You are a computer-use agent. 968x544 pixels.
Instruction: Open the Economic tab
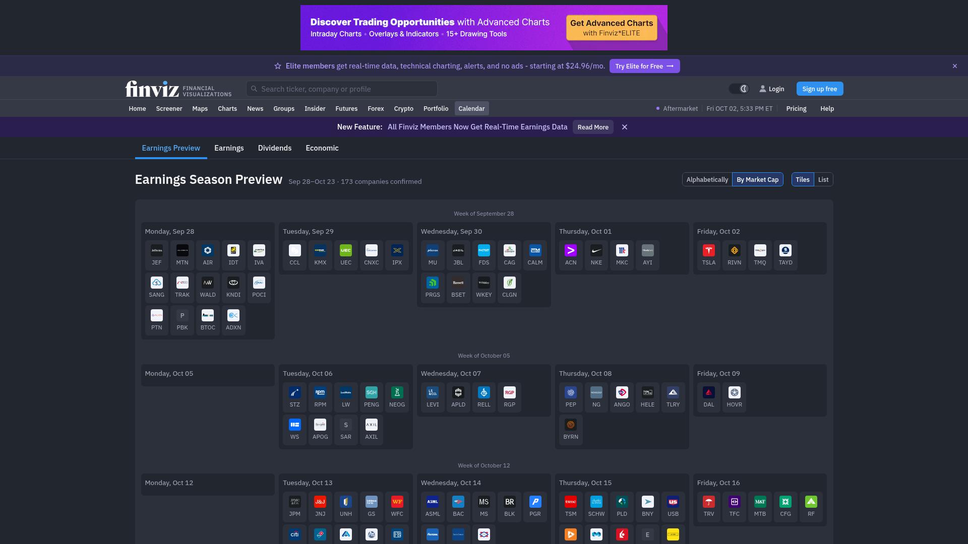322,148
